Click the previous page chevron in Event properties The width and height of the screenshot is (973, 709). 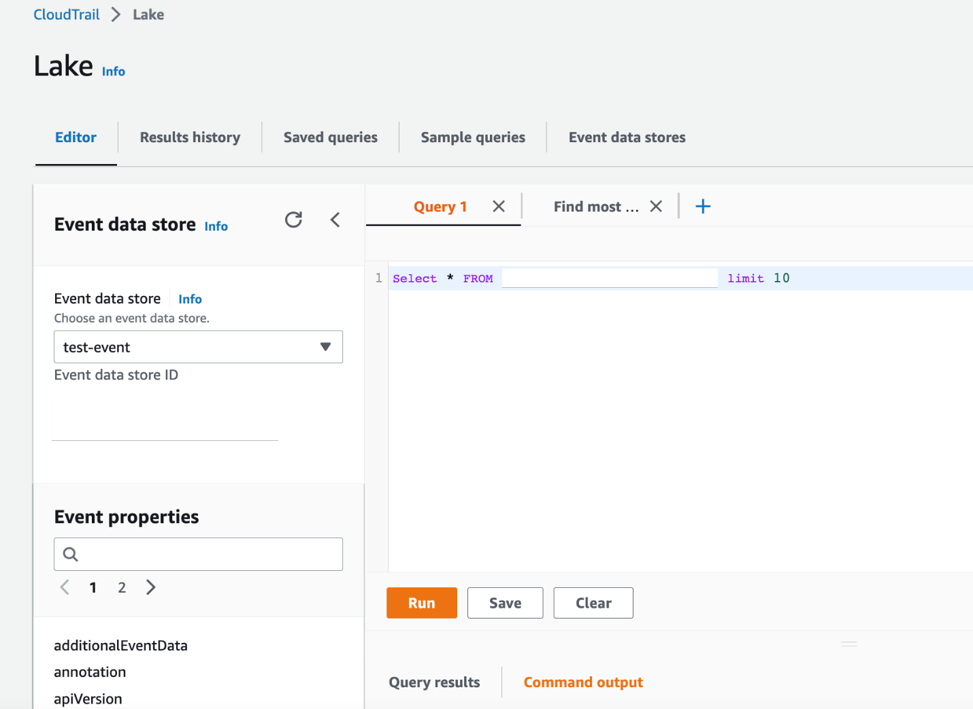coord(65,587)
